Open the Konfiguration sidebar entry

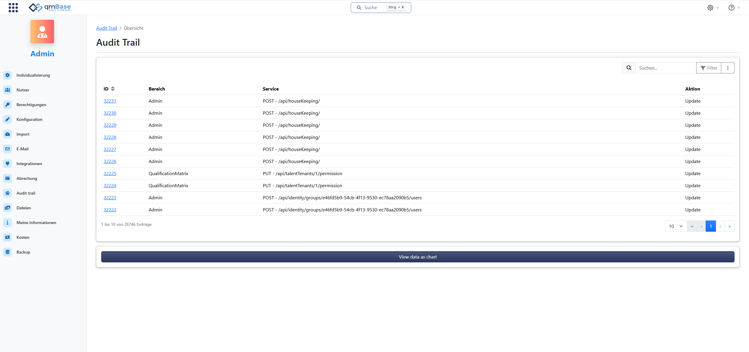coord(29,119)
